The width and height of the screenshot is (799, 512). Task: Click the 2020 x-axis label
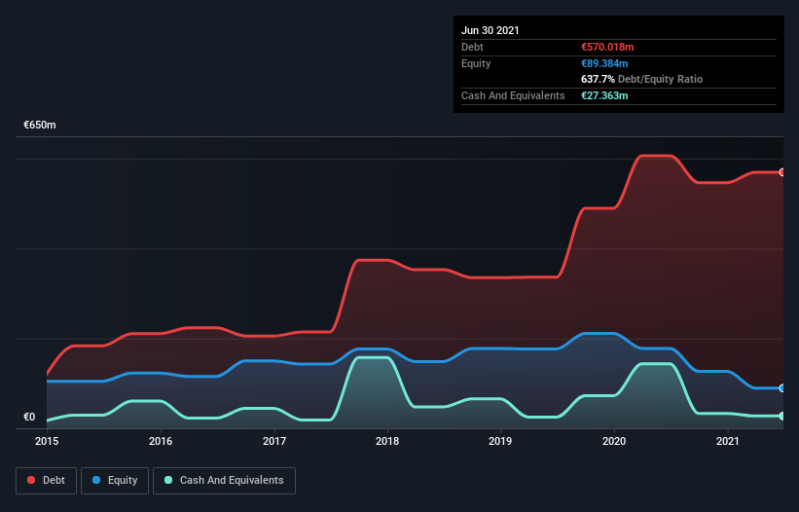point(614,441)
